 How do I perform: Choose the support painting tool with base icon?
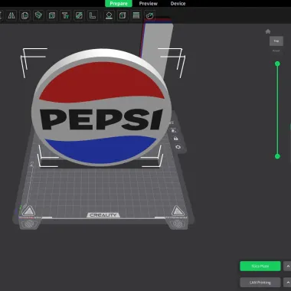(x=110, y=15)
